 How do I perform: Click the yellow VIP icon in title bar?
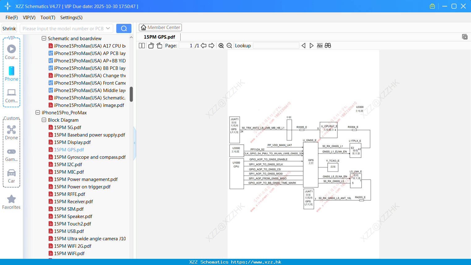click(432, 6)
